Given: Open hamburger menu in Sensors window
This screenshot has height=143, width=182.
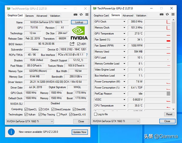Looking at the screenshot, I should click(173, 14).
